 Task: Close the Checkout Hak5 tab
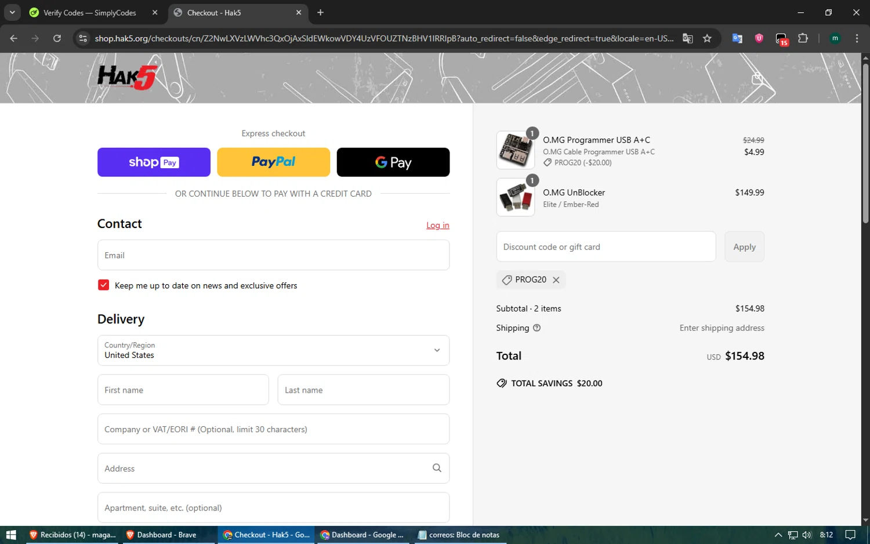(x=299, y=12)
